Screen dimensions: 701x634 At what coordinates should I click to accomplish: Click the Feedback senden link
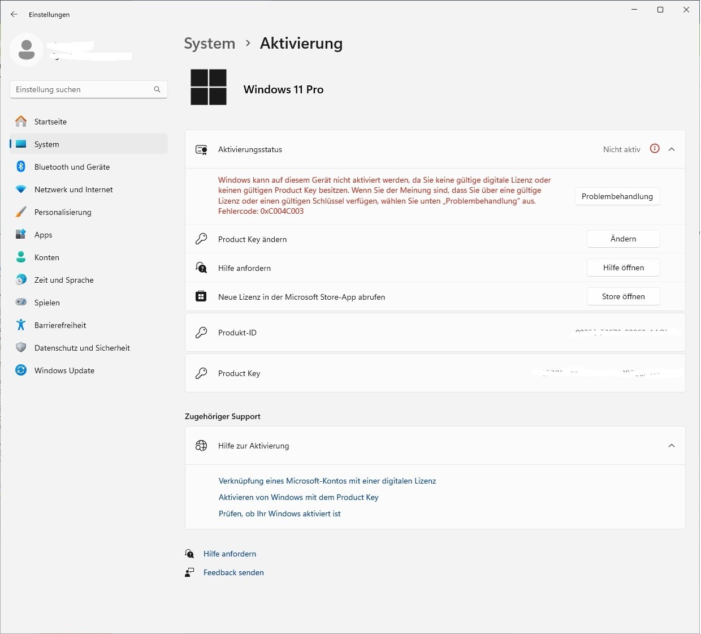tap(233, 572)
